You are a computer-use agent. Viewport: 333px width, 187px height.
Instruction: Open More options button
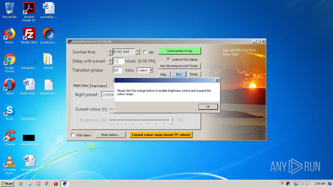111,135
